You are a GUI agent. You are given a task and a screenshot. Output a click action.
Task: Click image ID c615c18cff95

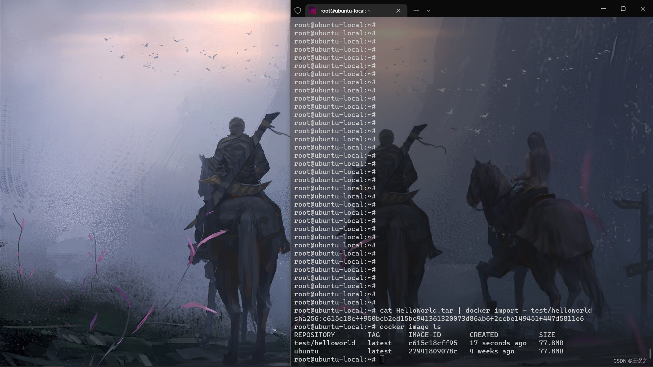433,343
